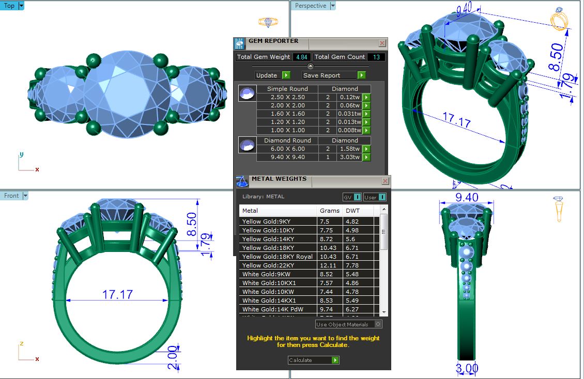Click the diamond ring icon in Top viewport
This screenshot has height=379, width=584.
pyautogui.click(x=268, y=22)
